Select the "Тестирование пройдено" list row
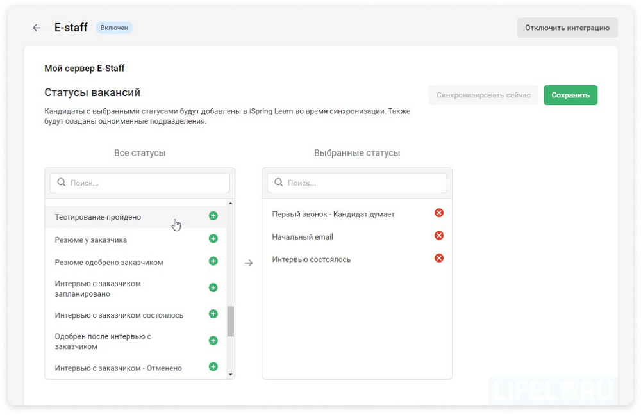The height and width of the screenshot is (415, 641). tap(115, 216)
